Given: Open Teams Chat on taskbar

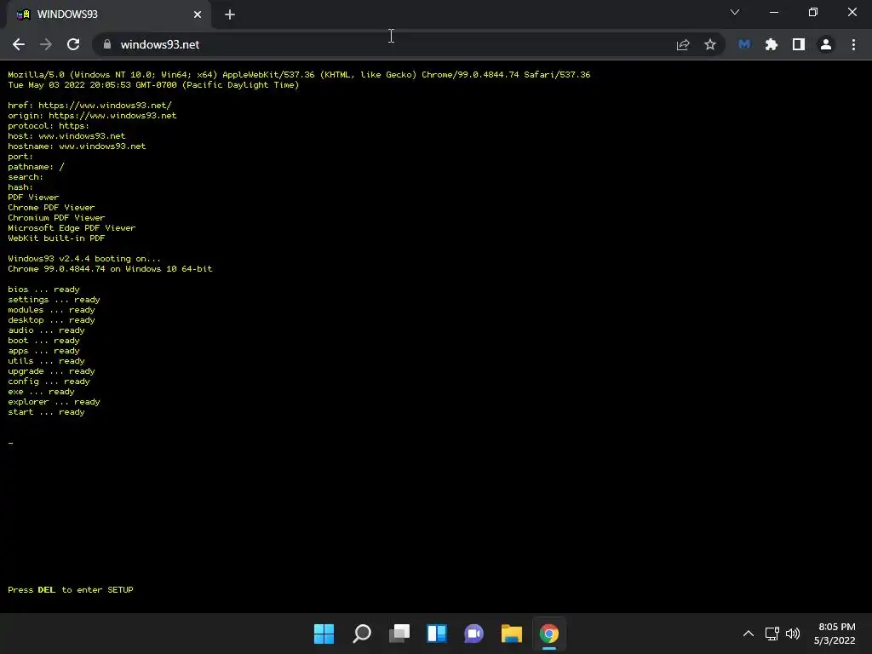Looking at the screenshot, I should (x=473, y=634).
